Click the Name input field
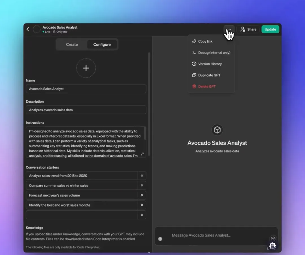This screenshot has height=255, width=305. pos(86,89)
